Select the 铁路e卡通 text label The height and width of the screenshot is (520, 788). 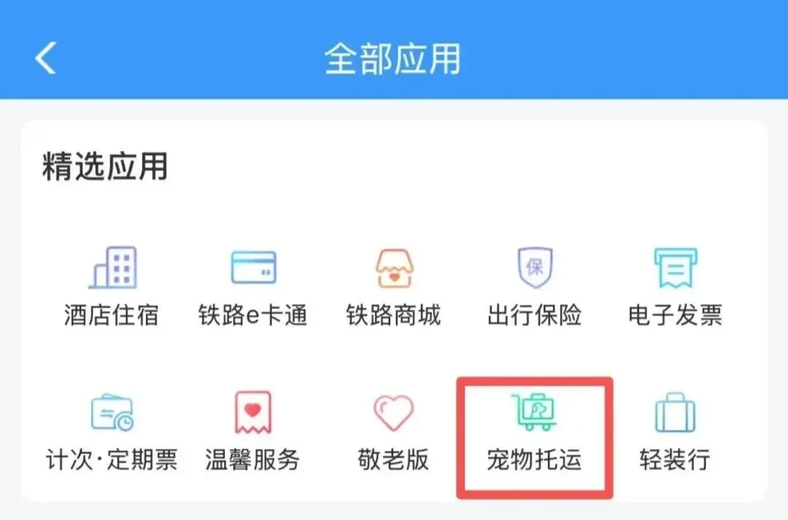coord(252,316)
